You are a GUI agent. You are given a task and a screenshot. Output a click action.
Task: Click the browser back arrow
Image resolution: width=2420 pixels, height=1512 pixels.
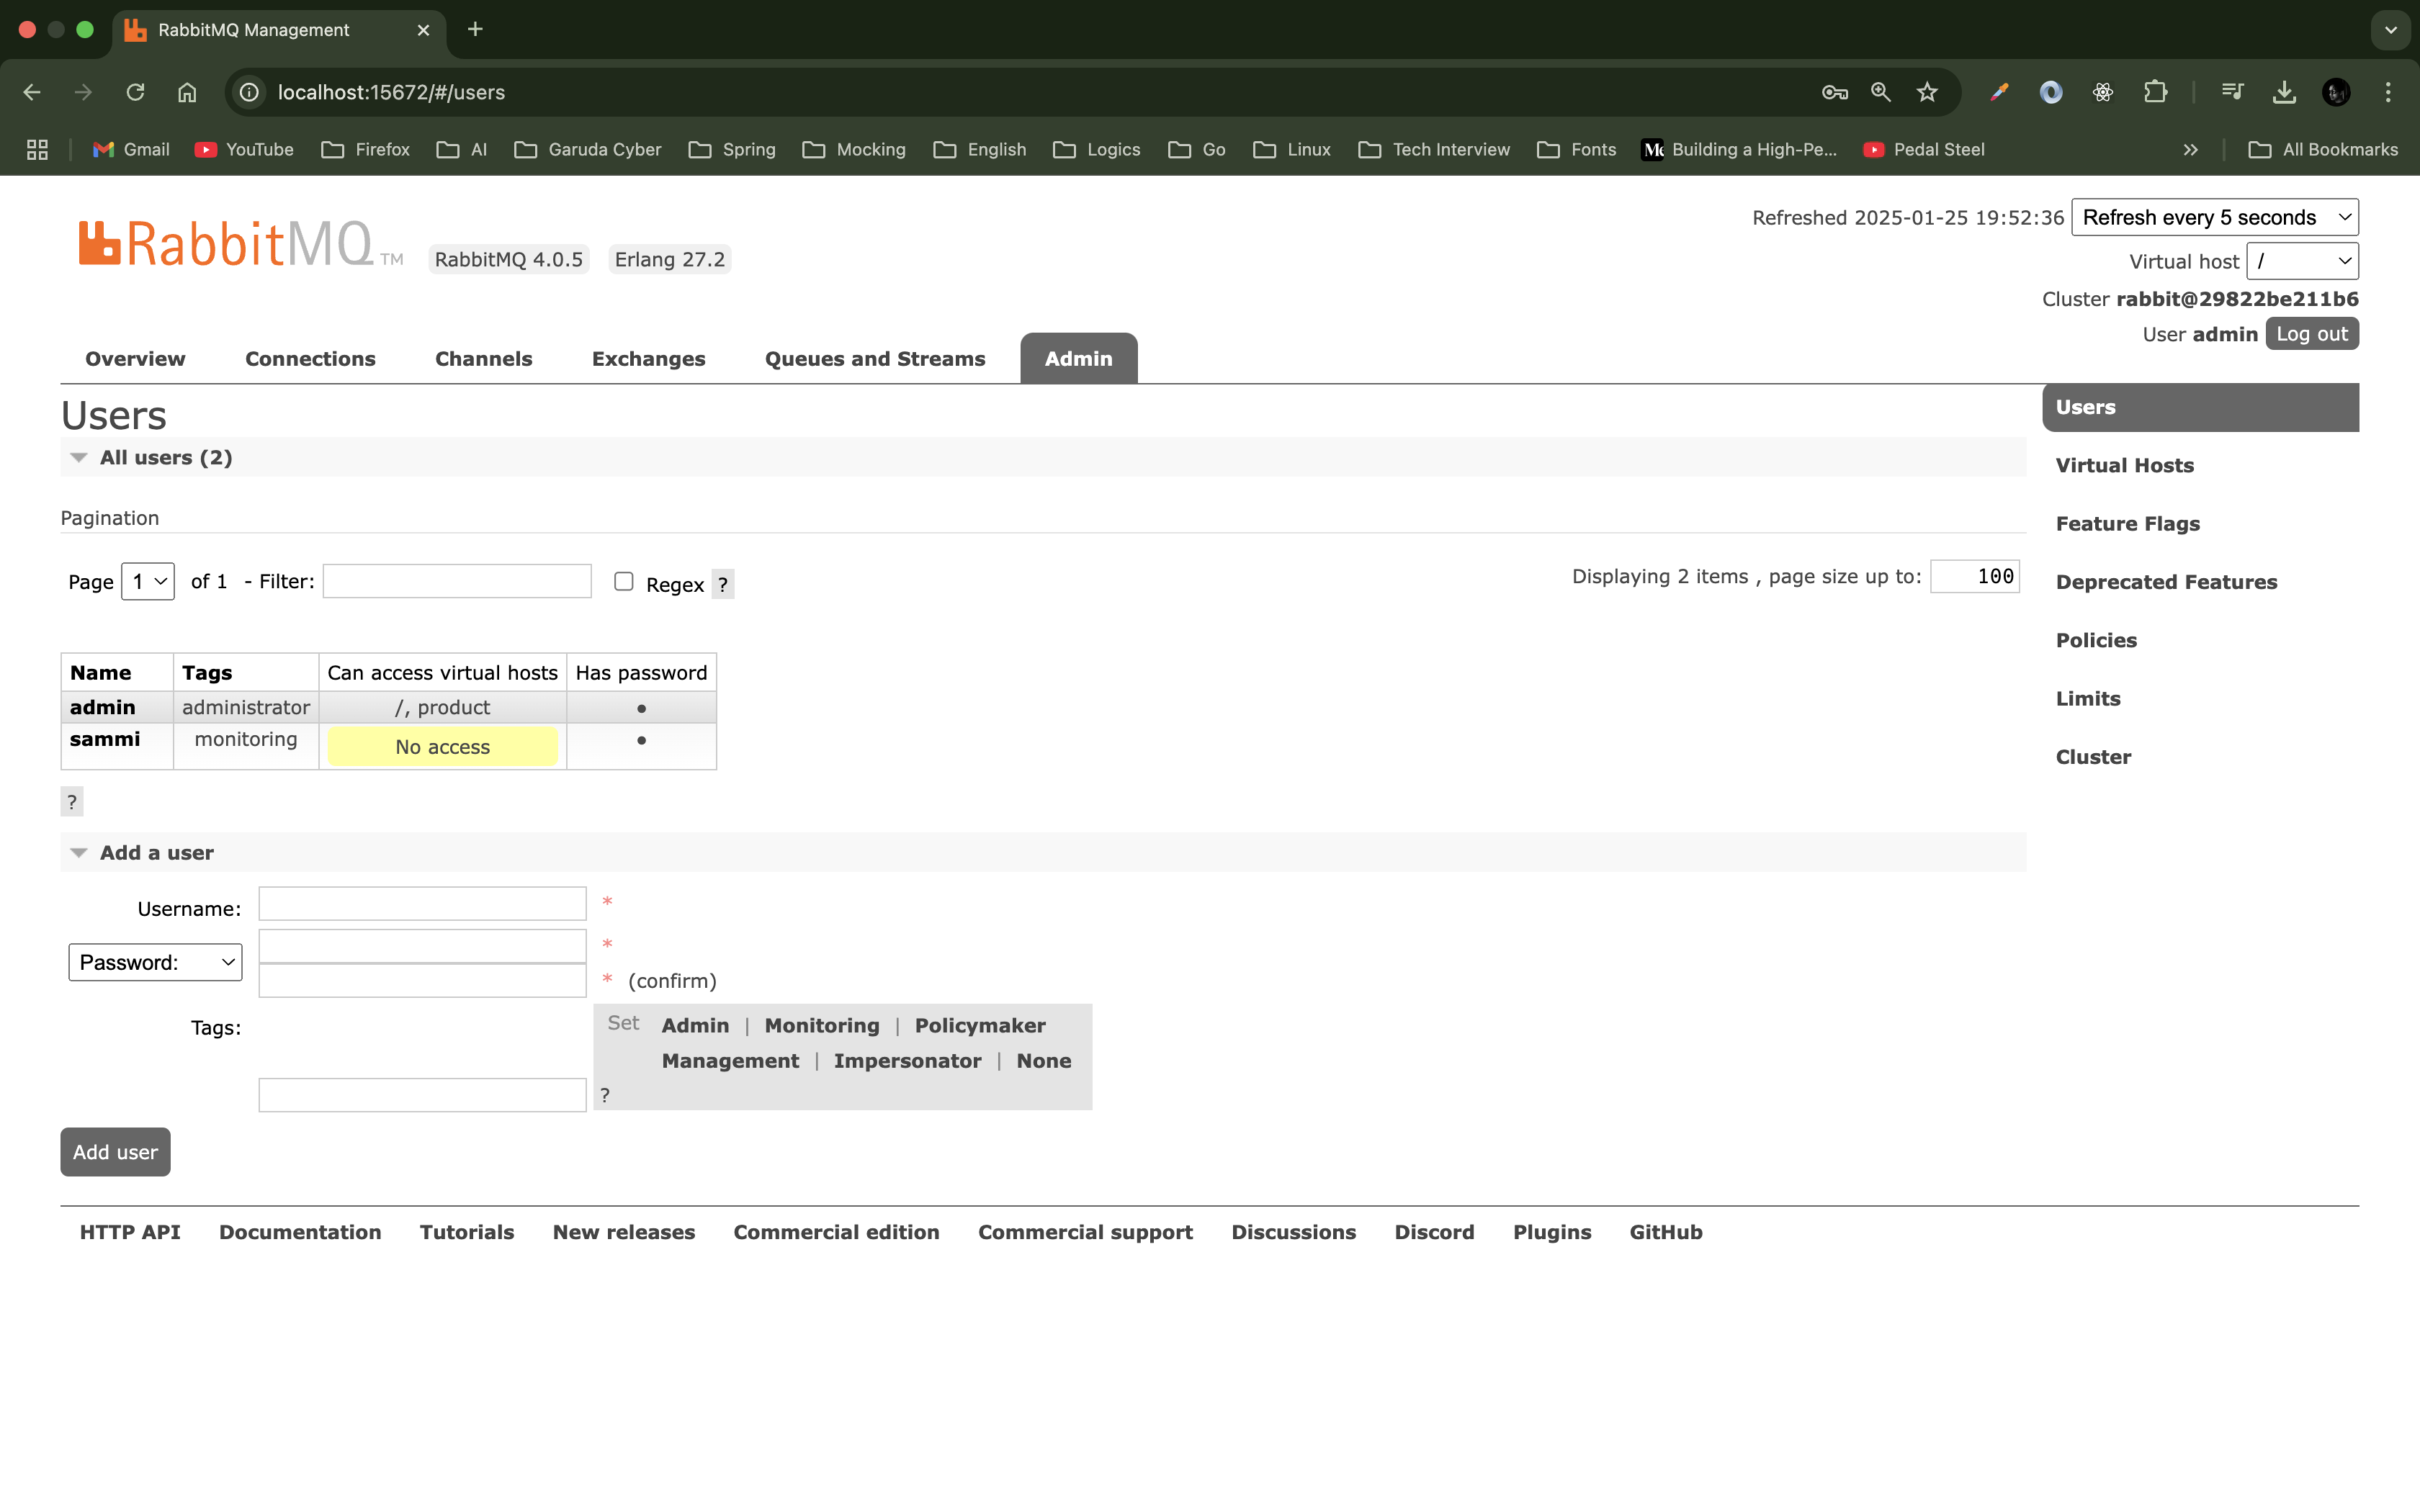coord(32,92)
